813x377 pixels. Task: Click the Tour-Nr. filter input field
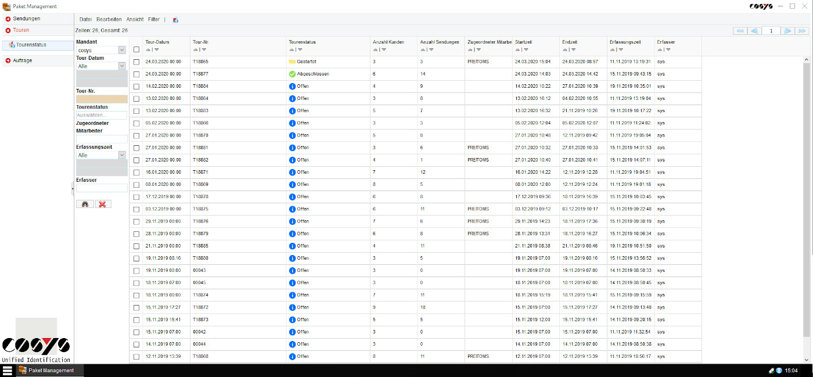click(x=102, y=99)
